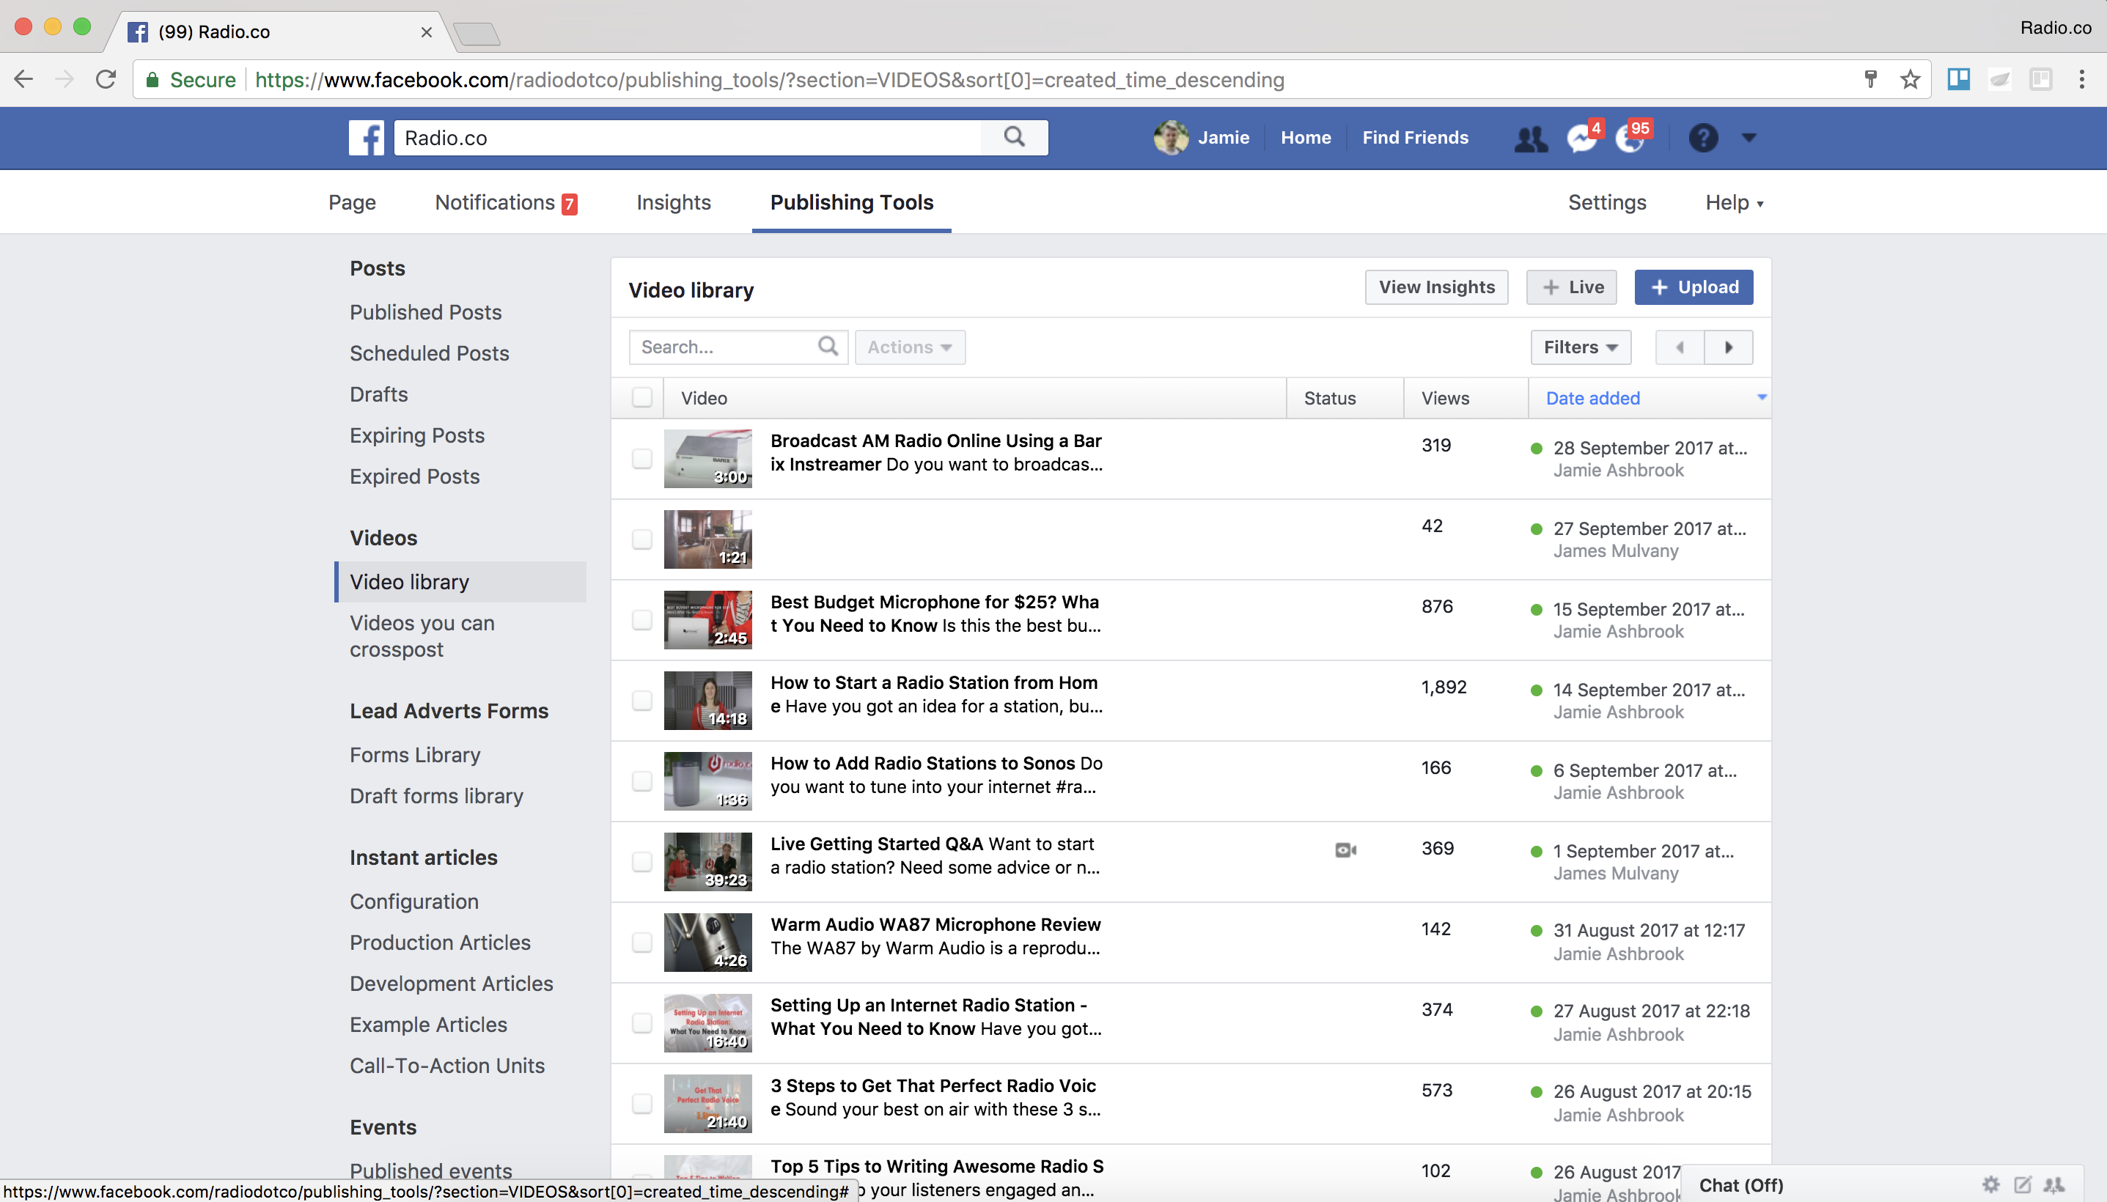Open Scheduled Posts link
The height and width of the screenshot is (1202, 2107).
430,353
